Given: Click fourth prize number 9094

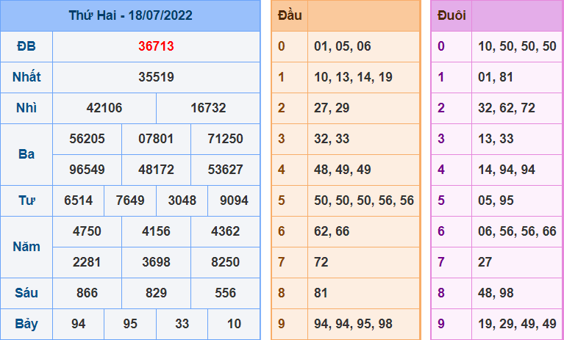Looking at the screenshot, I should point(234,200).
